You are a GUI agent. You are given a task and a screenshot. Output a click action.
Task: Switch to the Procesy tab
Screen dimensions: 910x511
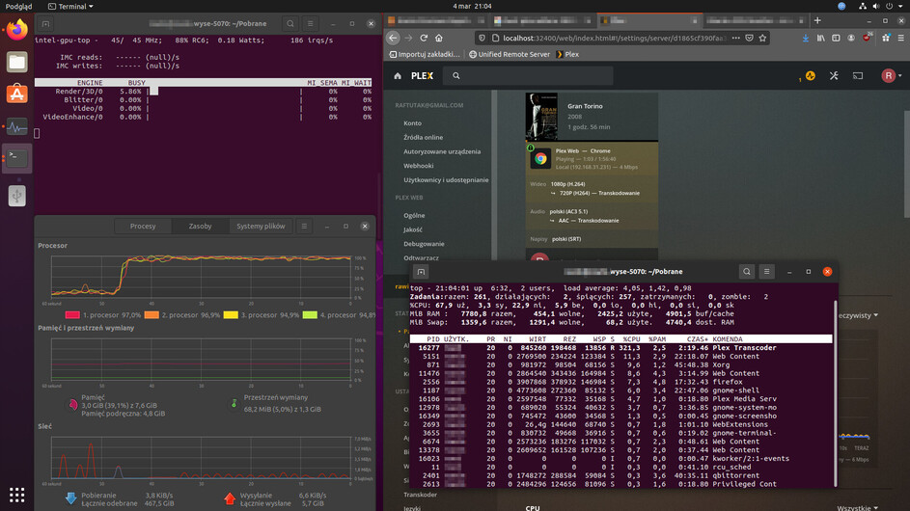click(143, 226)
